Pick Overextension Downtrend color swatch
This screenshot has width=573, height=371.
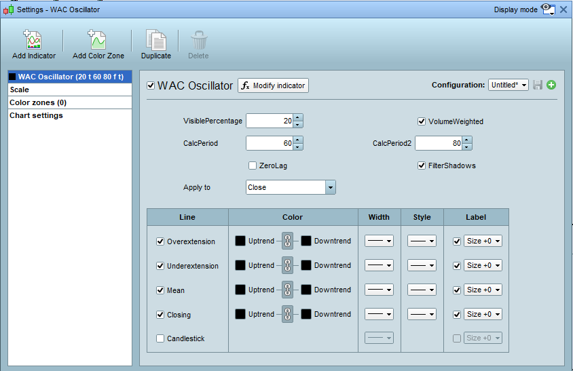(x=306, y=241)
